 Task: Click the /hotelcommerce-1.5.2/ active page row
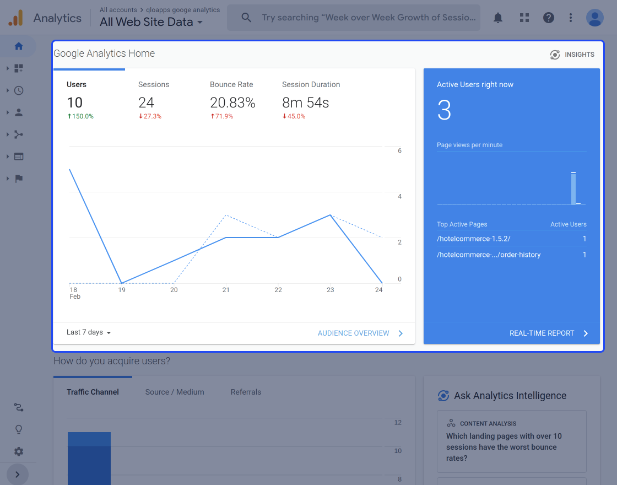click(x=512, y=239)
